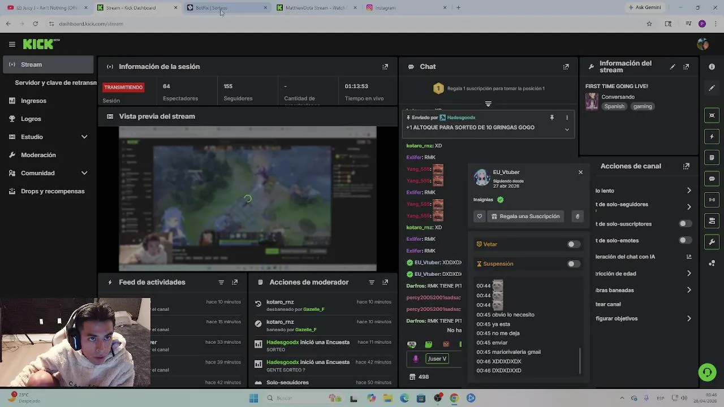Switch to the Instagram browser tab
Image resolution: width=724 pixels, height=407 pixels.
tap(406, 8)
